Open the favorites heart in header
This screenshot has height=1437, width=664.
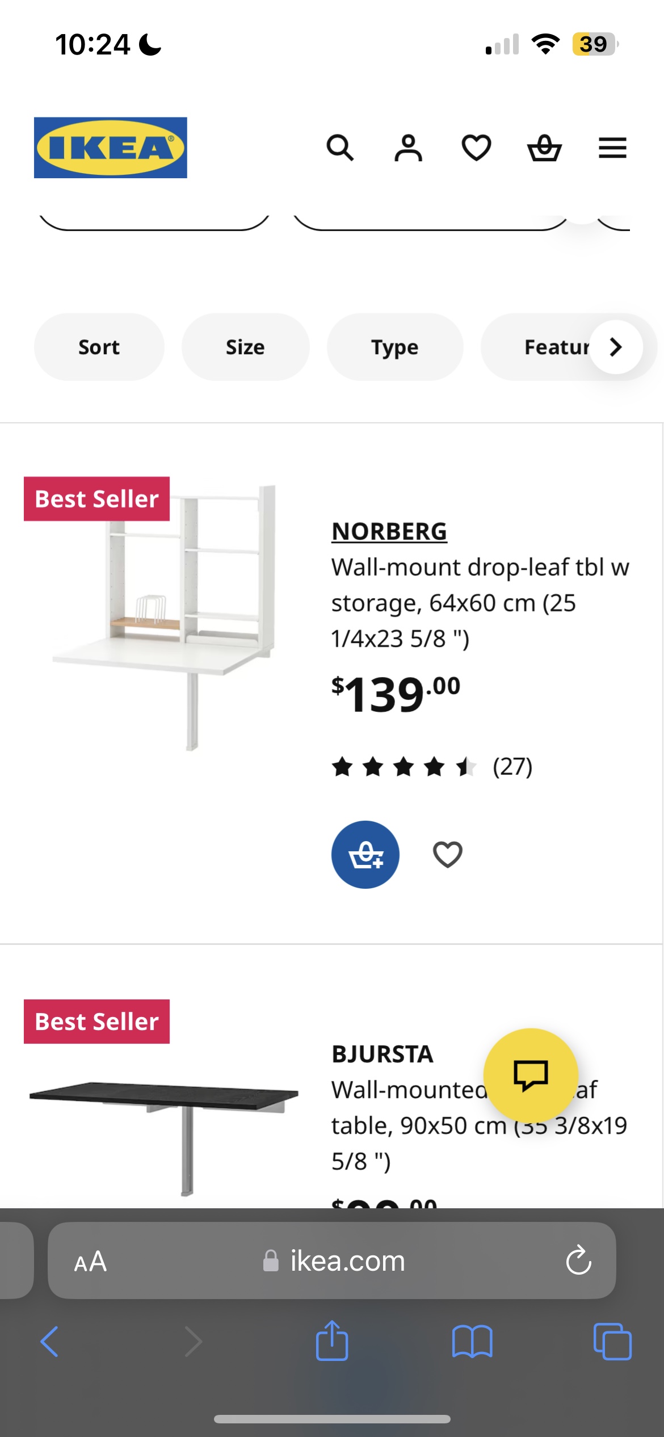click(x=476, y=148)
